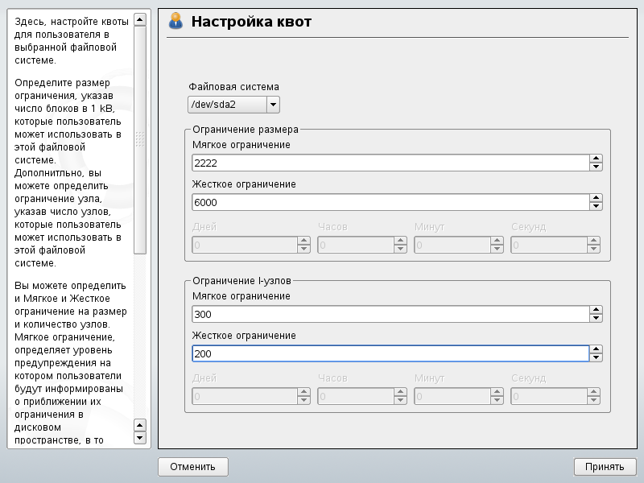This screenshot has height=483, width=644.
Task: Increase inode soft limit 300 with up arrow
Action: tap(596, 310)
